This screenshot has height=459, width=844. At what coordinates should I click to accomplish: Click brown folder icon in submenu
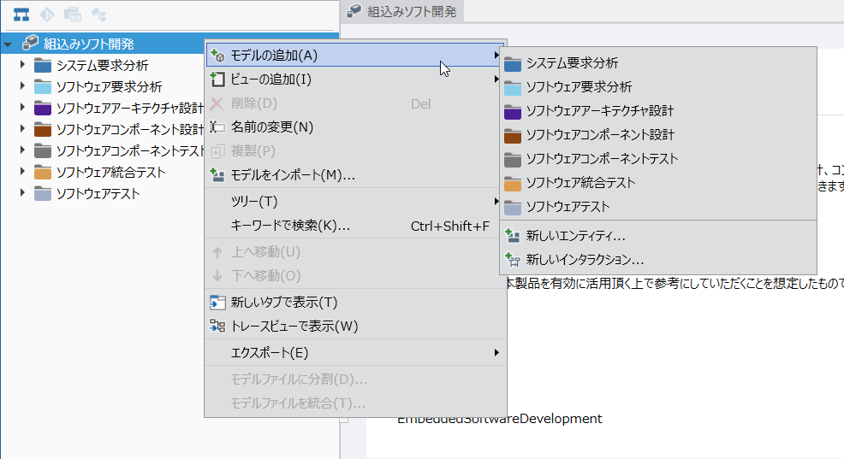(513, 135)
